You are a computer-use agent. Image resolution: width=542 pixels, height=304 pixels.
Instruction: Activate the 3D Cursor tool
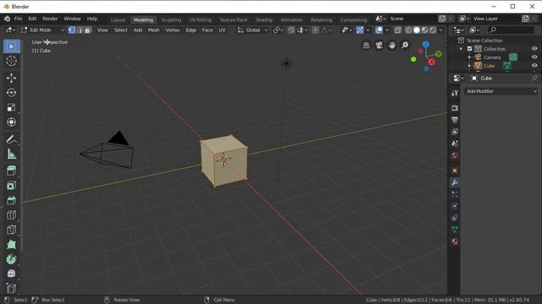[11, 61]
